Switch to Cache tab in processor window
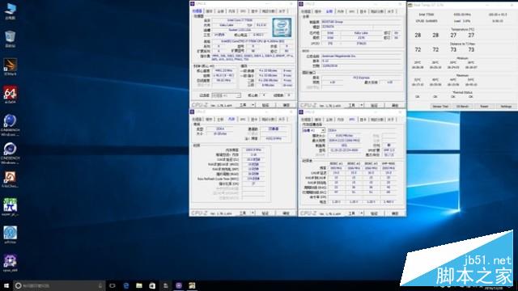The width and height of the screenshot is (518, 291). (x=210, y=11)
